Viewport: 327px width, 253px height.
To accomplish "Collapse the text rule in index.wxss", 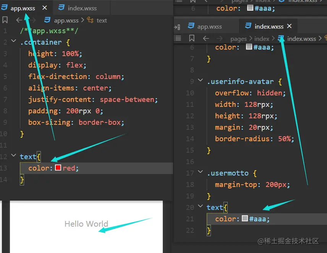I will [x=201, y=206].
